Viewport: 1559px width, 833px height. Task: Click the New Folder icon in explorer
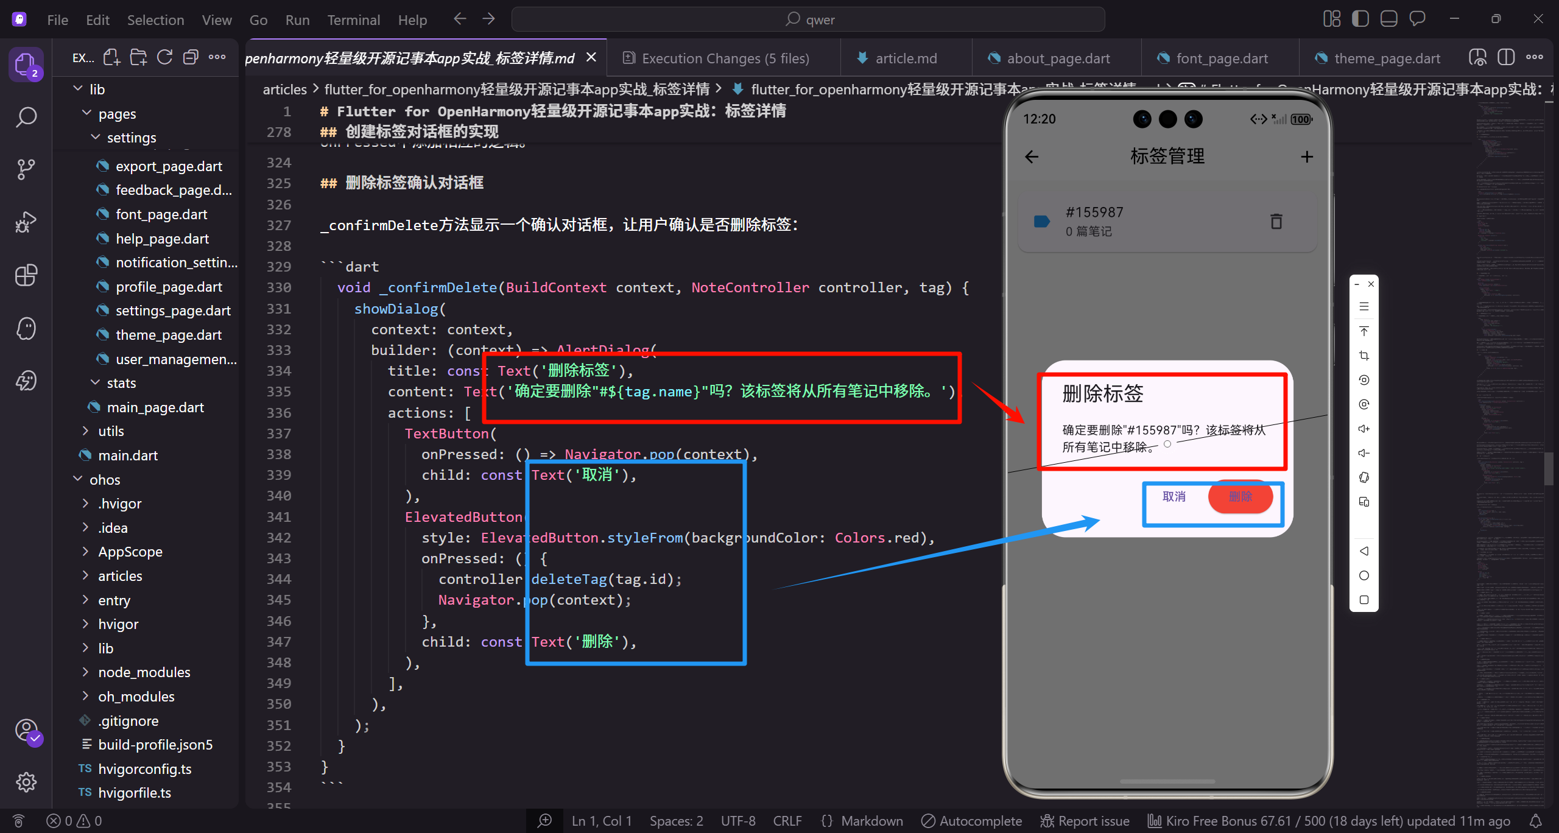(x=138, y=58)
